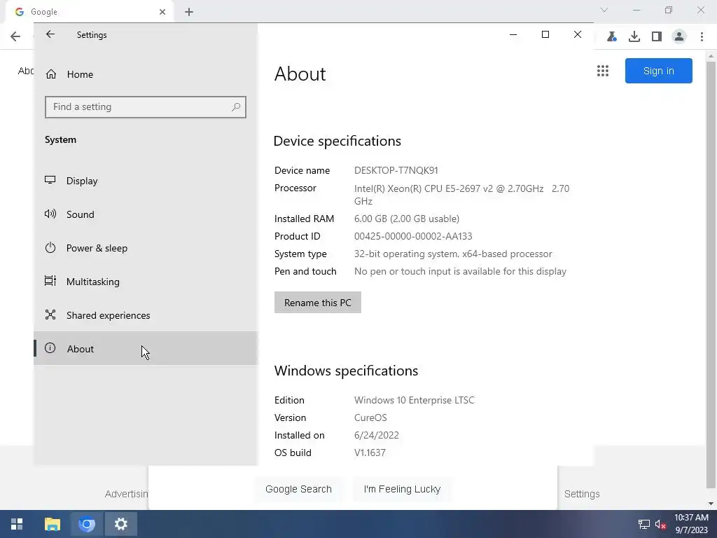Image resolution: width=717 pixels, height=538 pixels.
Task: Click the Google Search button in Chrome
Action: pos(298,489)
